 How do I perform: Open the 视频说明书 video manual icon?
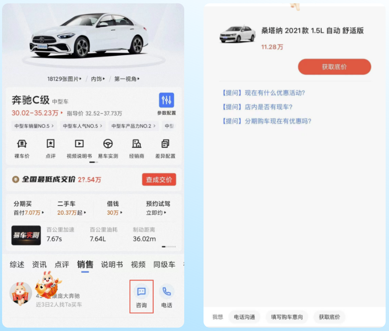pos(79,144)
